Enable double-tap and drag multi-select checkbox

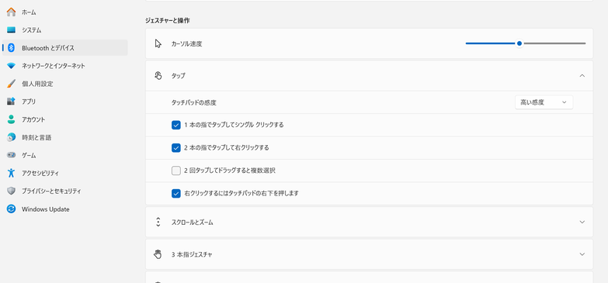point(176,171)
